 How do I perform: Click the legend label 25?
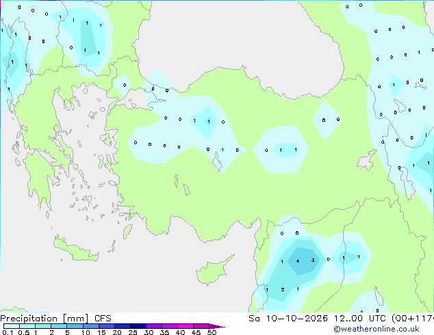[133, 332]
